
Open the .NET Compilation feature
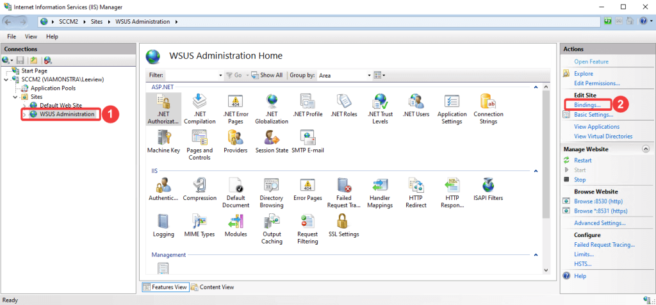(200, 109)
